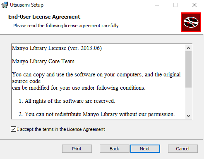204x159 pixels.
Task: Click the Manyo Library License heading text
Action: [x=57, y=48]
